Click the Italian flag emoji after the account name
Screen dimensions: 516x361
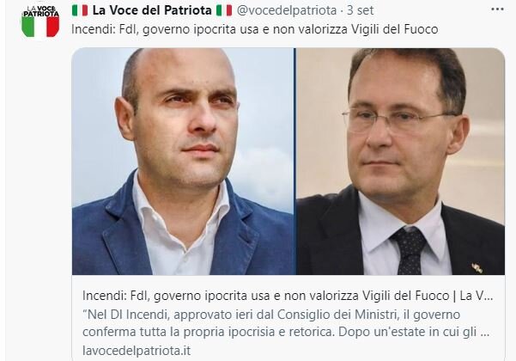coord(224,10)
